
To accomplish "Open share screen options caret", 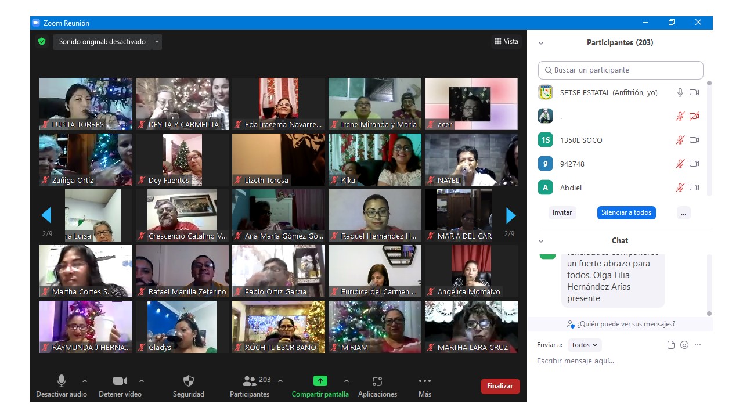I will [347, 381].
